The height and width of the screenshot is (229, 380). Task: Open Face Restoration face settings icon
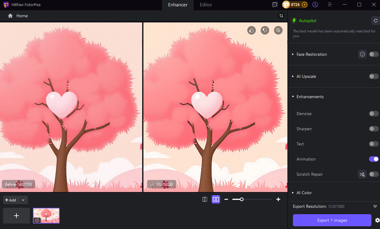(x=362, y=54)
